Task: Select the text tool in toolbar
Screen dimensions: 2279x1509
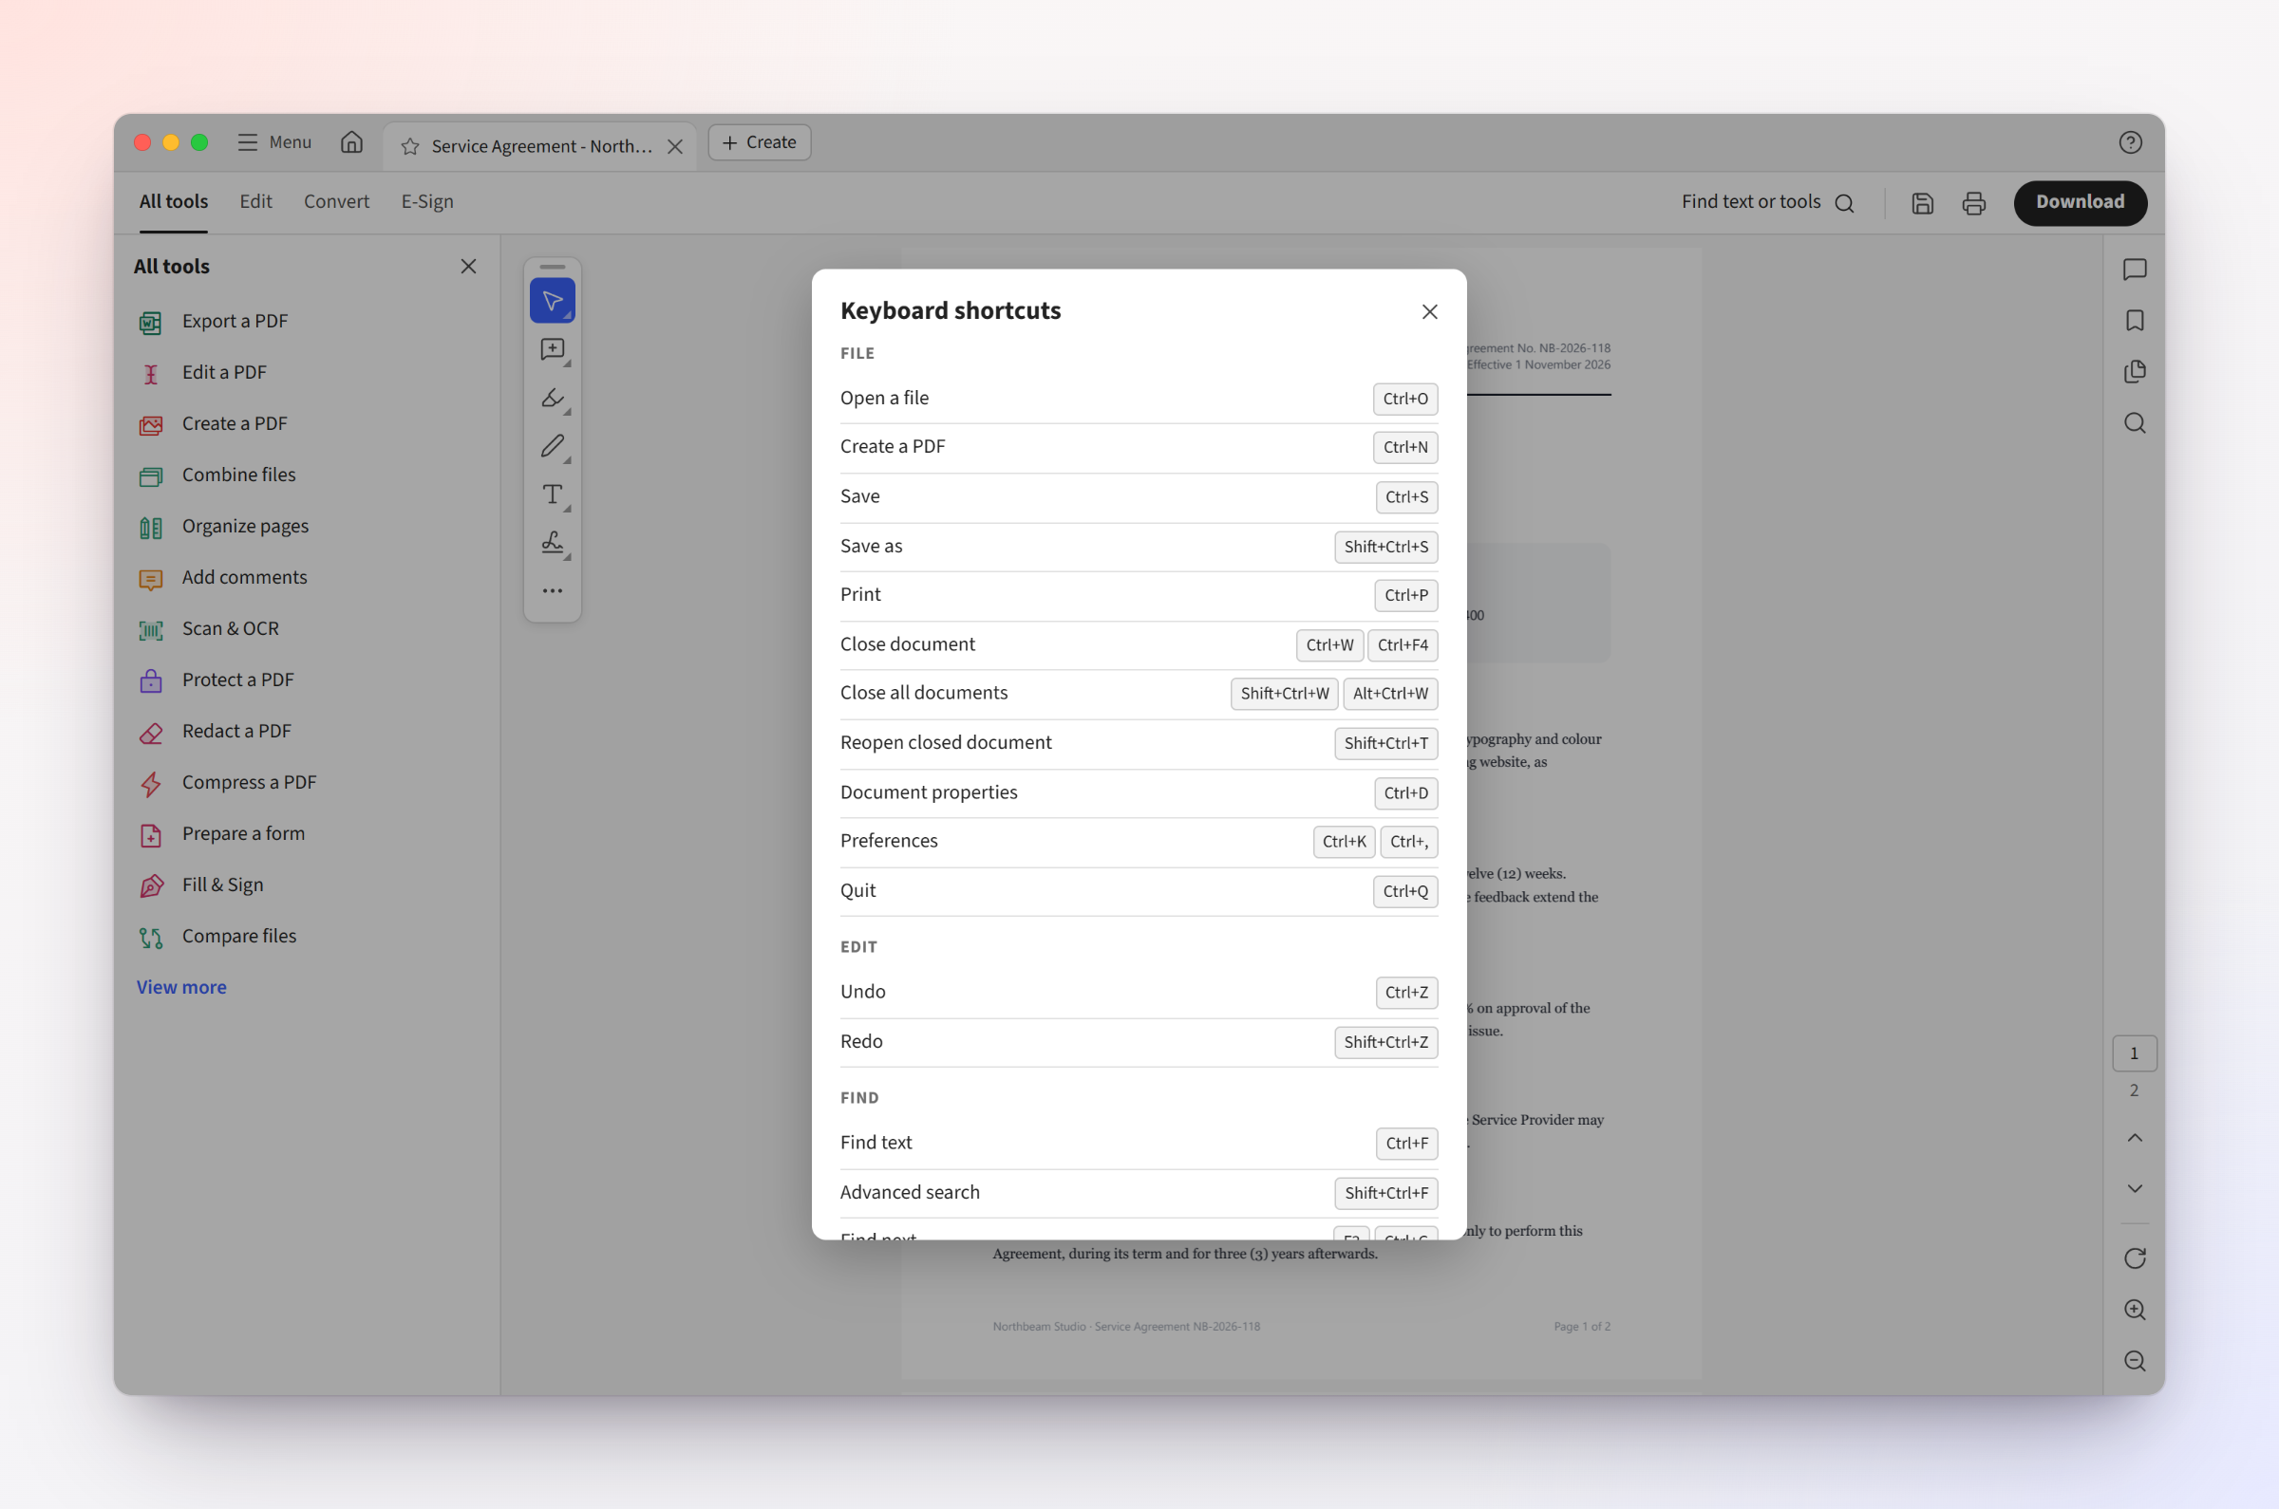Action: (x=552, y=494)
